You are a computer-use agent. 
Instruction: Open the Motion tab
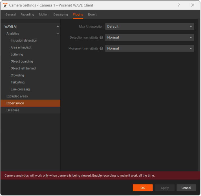[x=44, y=14]
